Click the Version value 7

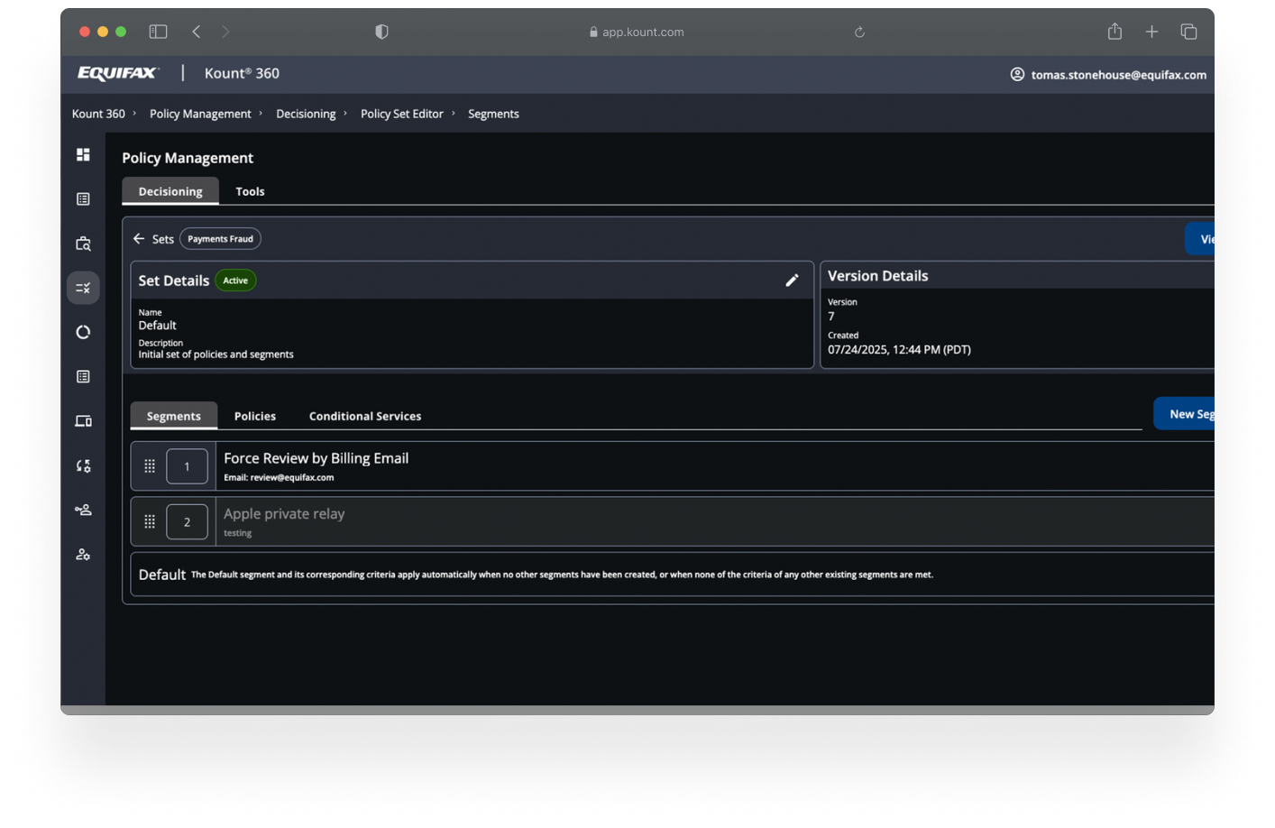[x=831, y=317]
